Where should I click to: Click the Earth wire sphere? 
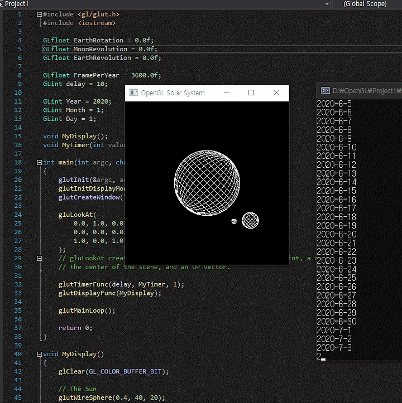tap(250, 221)
